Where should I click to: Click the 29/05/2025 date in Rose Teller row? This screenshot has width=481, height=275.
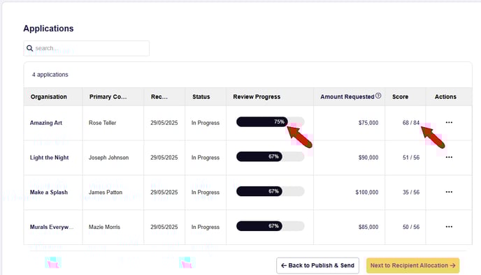click(164, 123)
